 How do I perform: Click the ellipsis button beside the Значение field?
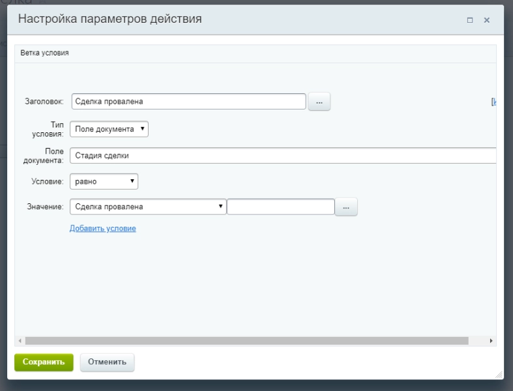[346, 207]
